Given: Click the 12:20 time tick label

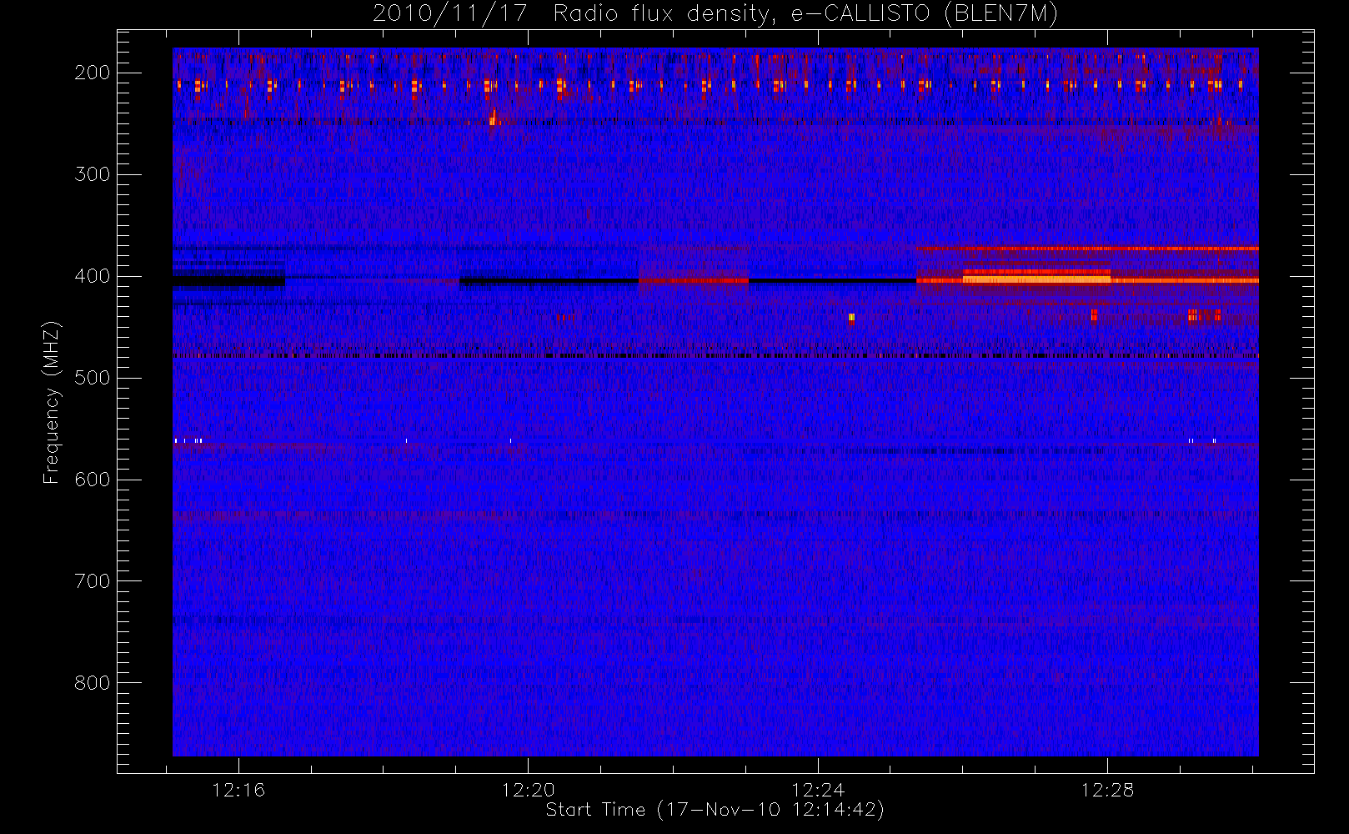Looking at the screenshot, I should point(528,790).
